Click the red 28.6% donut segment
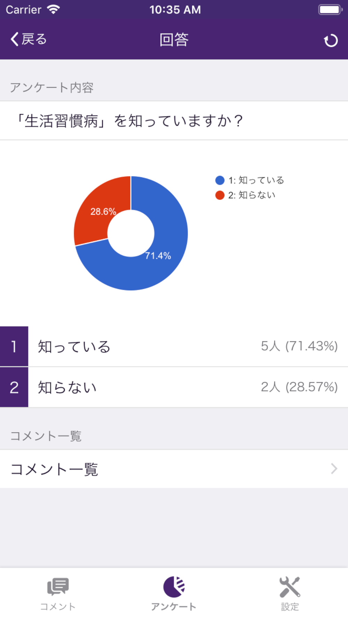348x620 pixels. [x=101, y=209]
